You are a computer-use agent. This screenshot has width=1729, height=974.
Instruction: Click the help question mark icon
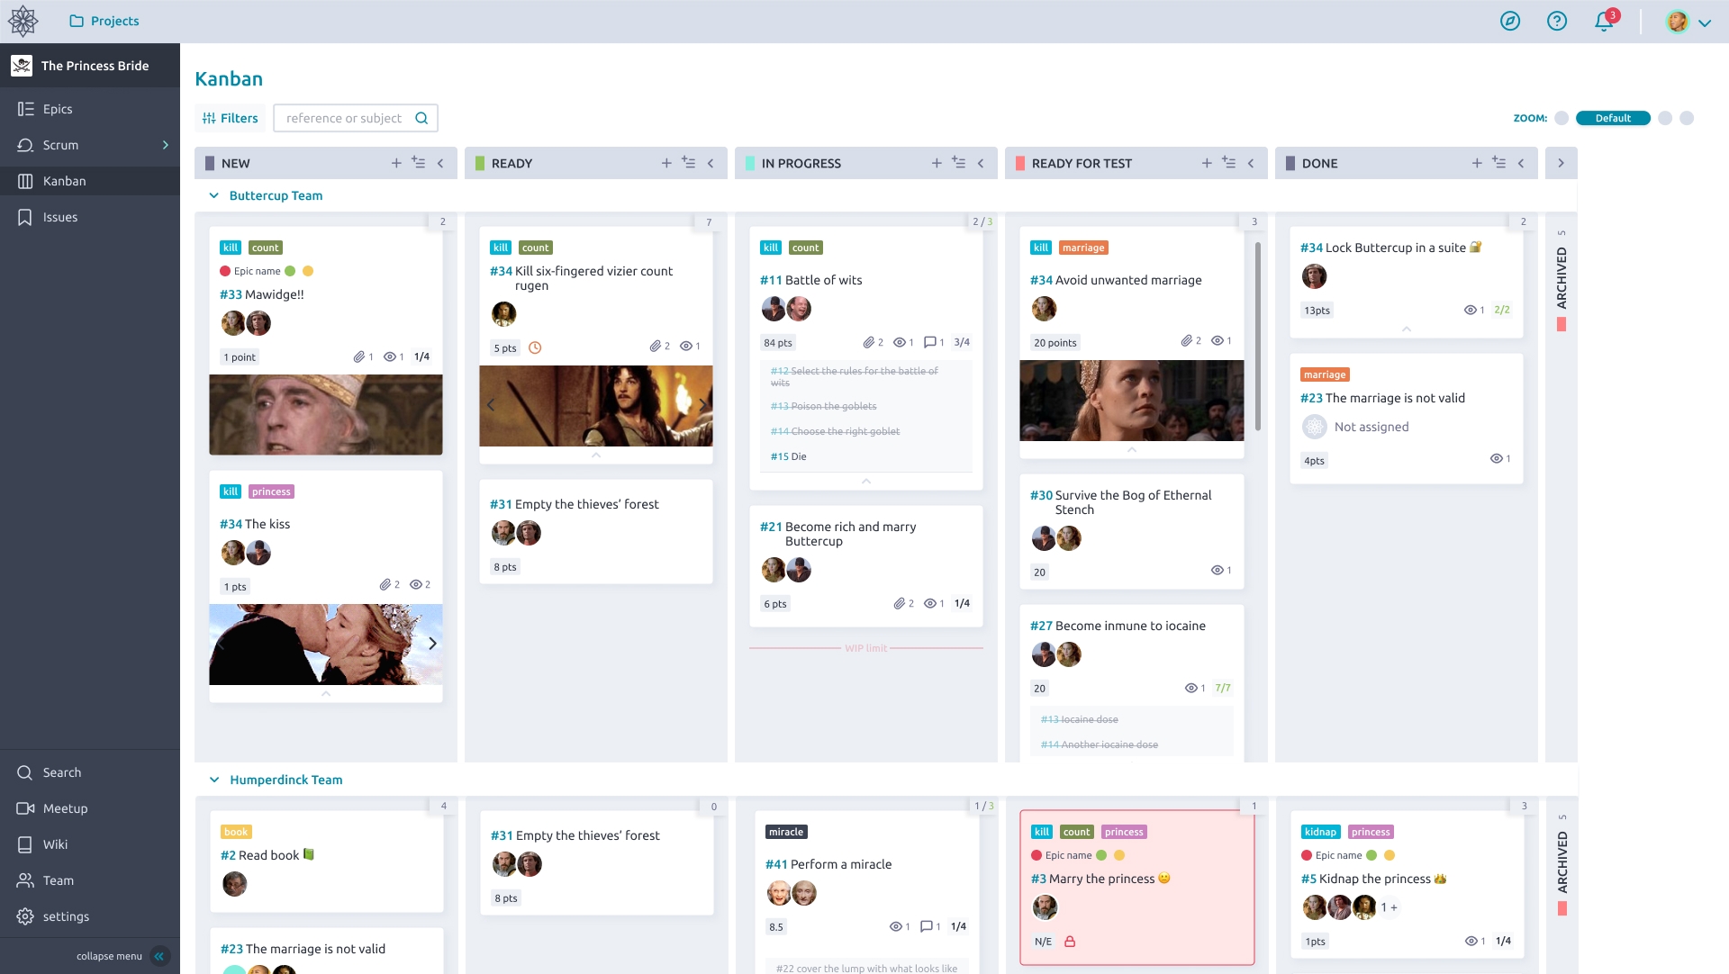(1557, 21)
